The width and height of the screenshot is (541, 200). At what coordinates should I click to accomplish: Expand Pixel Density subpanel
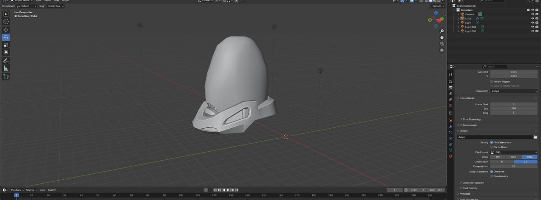point(470,188)
